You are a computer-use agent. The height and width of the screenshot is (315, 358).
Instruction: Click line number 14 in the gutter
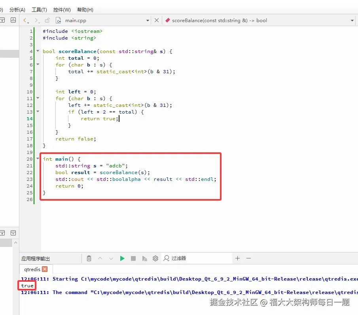(x=30, y=119)
